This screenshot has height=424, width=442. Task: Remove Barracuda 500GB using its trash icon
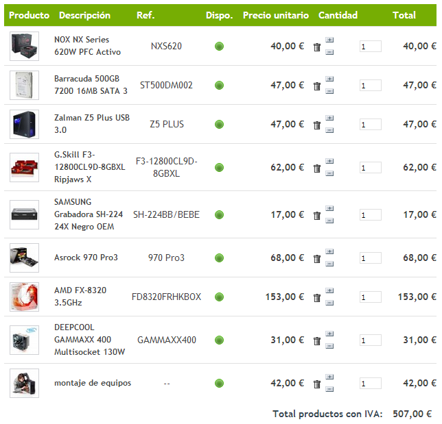(x=316, y=86)
